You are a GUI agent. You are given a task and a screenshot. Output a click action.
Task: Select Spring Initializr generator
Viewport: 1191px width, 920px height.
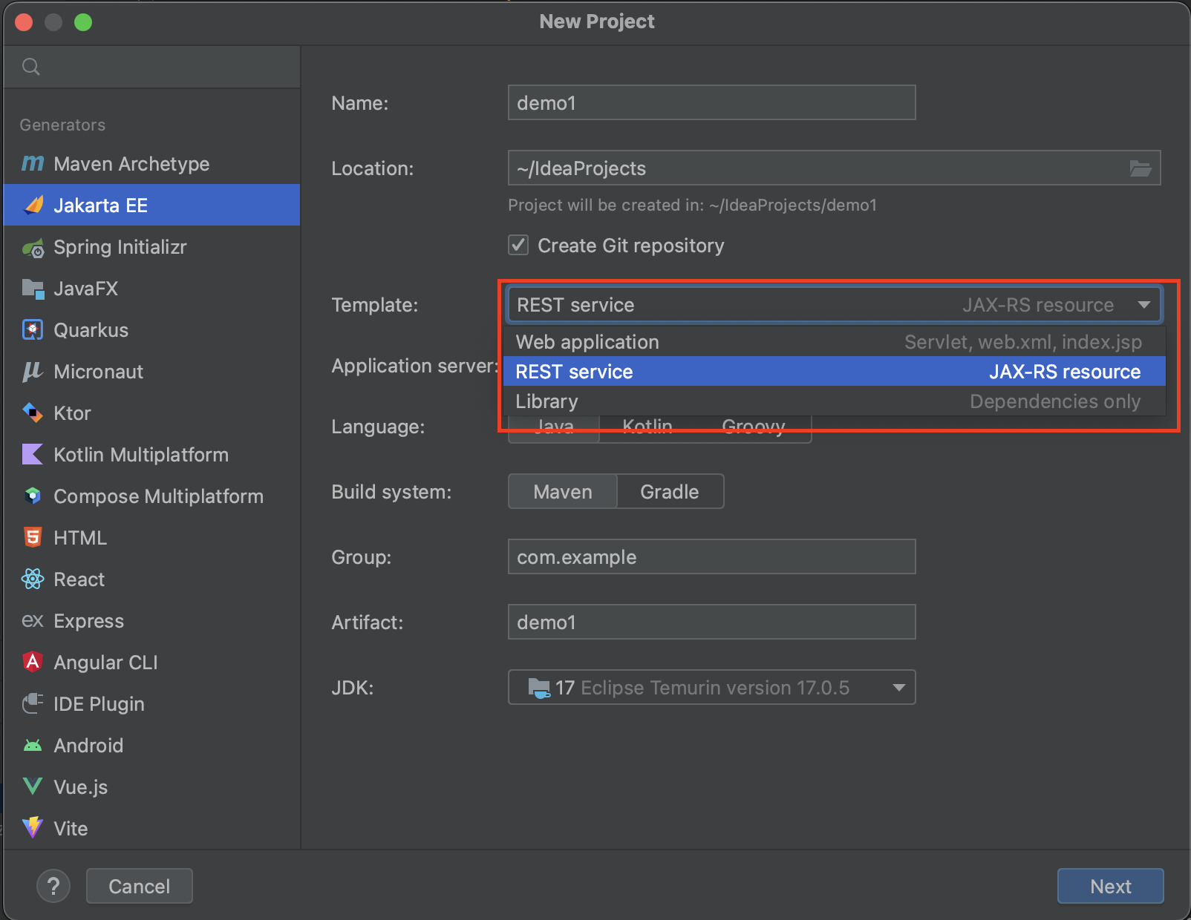click(x=152, y=247)
